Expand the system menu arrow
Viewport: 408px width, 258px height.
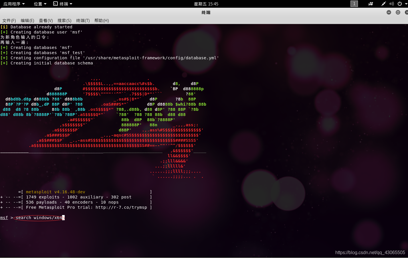405,4
